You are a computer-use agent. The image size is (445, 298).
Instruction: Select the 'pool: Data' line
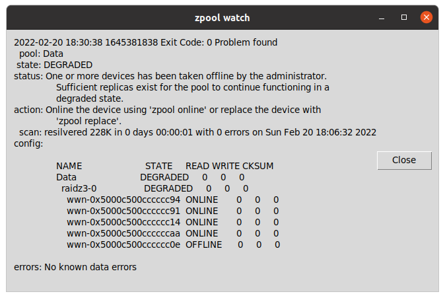coord(41,54)
